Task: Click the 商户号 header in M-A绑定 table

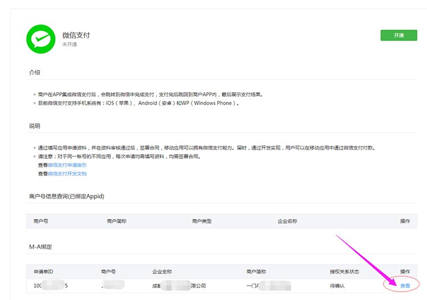Action: [108, 272]
